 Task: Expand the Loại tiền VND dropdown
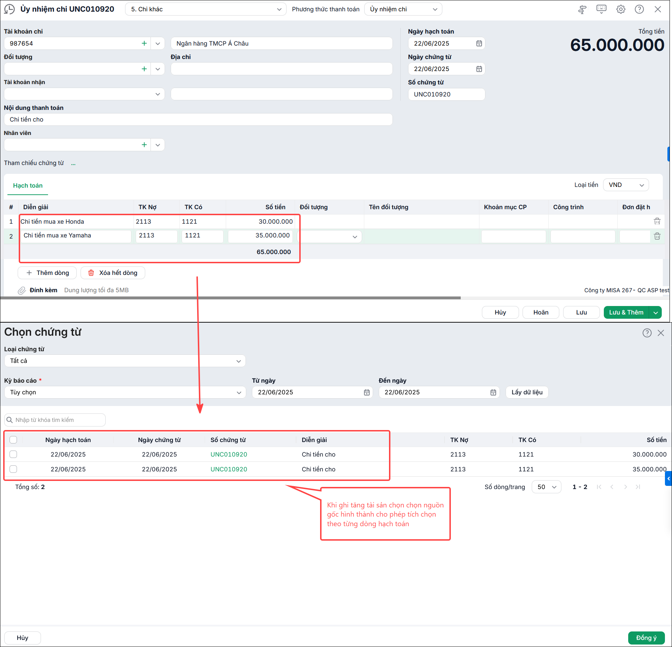pos(626,185)
